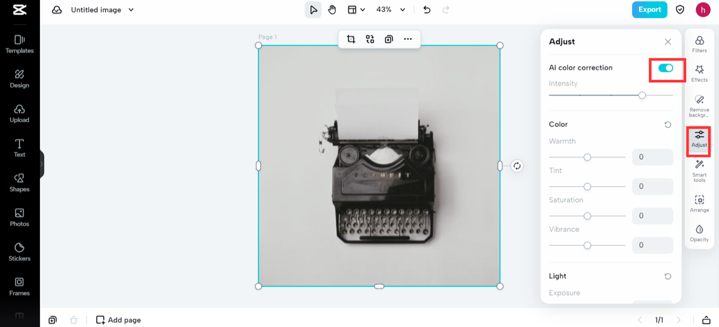
Task: Open the Stickers panel
Action: tap(20, 252)
